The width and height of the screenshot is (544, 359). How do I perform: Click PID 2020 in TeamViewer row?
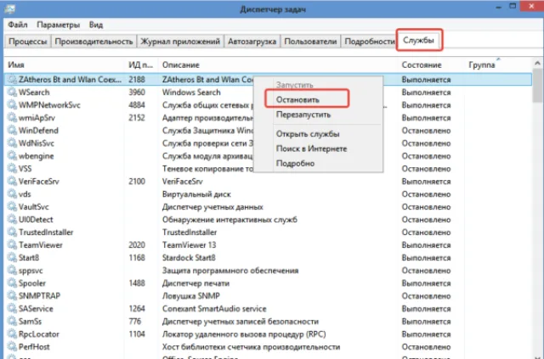pos(137,245)
